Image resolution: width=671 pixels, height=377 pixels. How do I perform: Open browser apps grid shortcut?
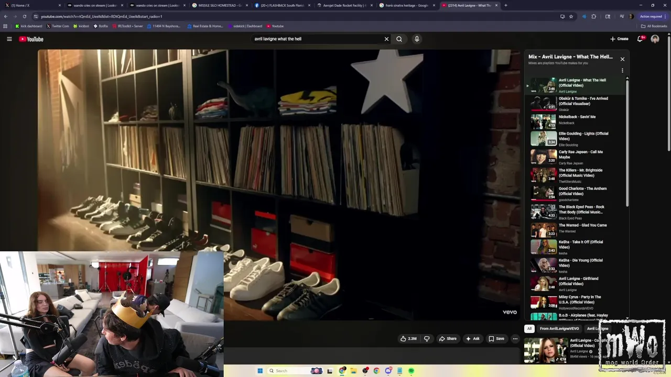click(5, 26)
